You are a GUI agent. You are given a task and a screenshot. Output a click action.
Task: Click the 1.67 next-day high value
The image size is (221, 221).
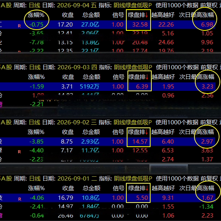[x=207, y=198]
